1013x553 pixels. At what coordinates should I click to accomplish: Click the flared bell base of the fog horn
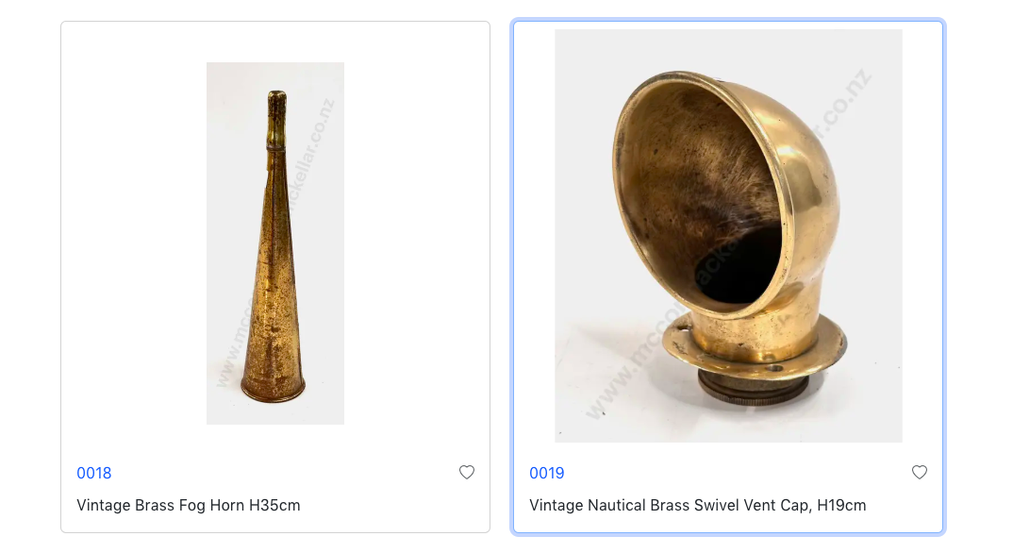pyautogui.click(x=274, y=387)
